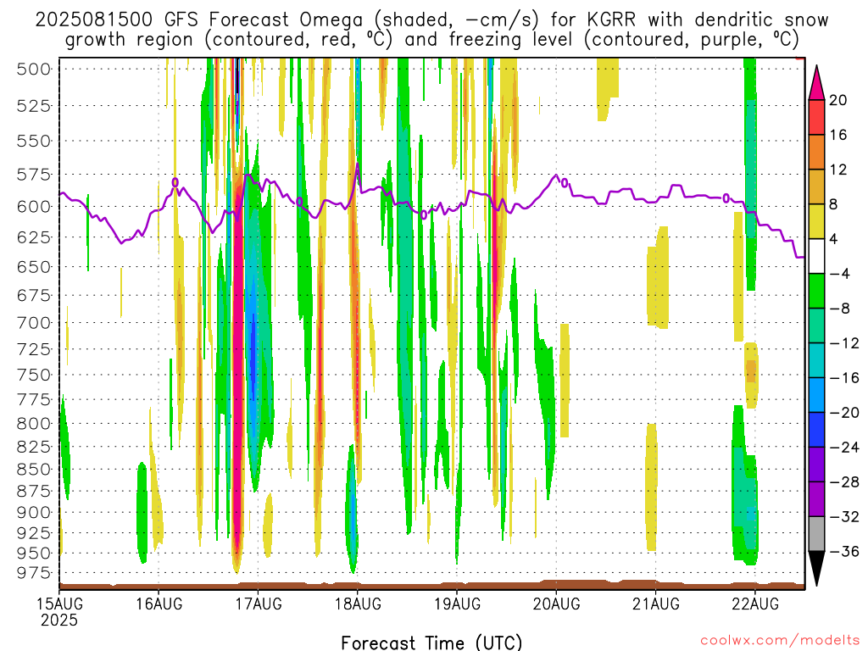This screenshot has width=868, height=651.
Task: Click the colorbar value label -36
Action: click(x=844, y=551)
